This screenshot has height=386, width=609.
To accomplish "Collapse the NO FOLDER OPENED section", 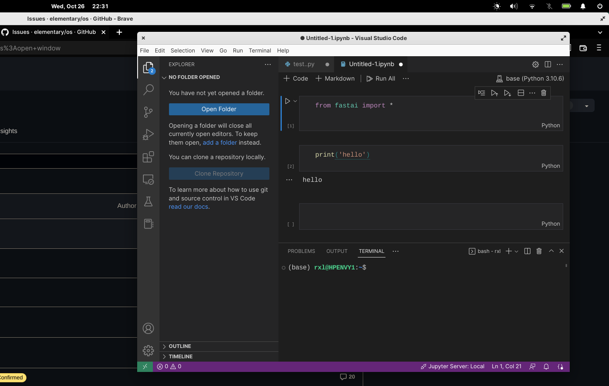I will [x=164, y=77].
